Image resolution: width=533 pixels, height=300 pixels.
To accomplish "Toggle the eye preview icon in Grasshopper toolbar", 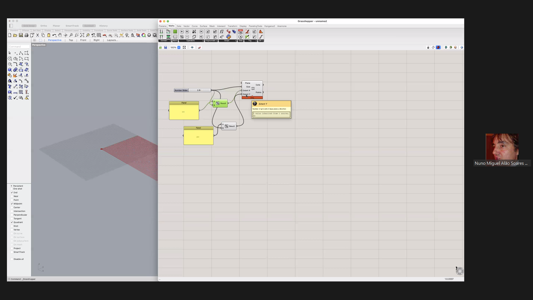I will click(x=192, y=47).
